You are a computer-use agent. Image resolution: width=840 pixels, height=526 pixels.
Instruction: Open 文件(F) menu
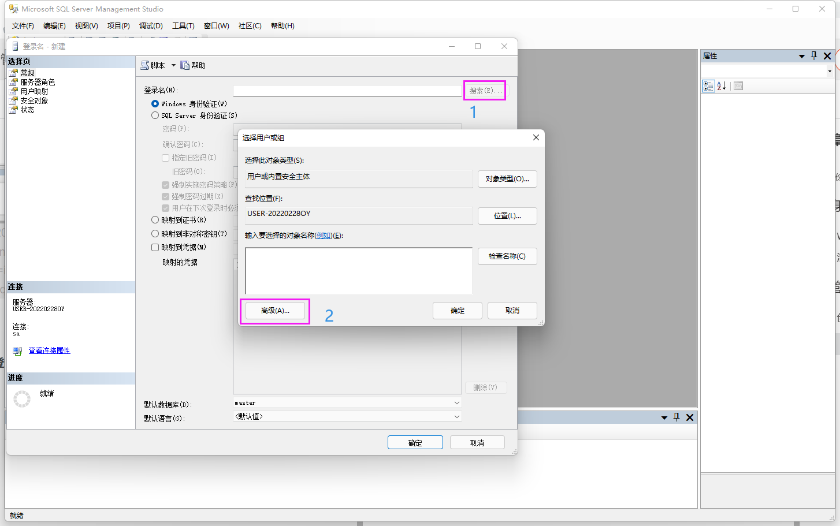click(x=23, y=26)
